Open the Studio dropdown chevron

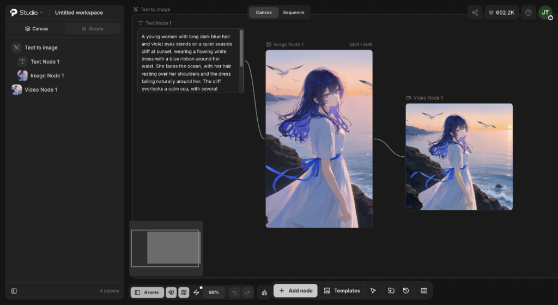[x=41, y=13]
